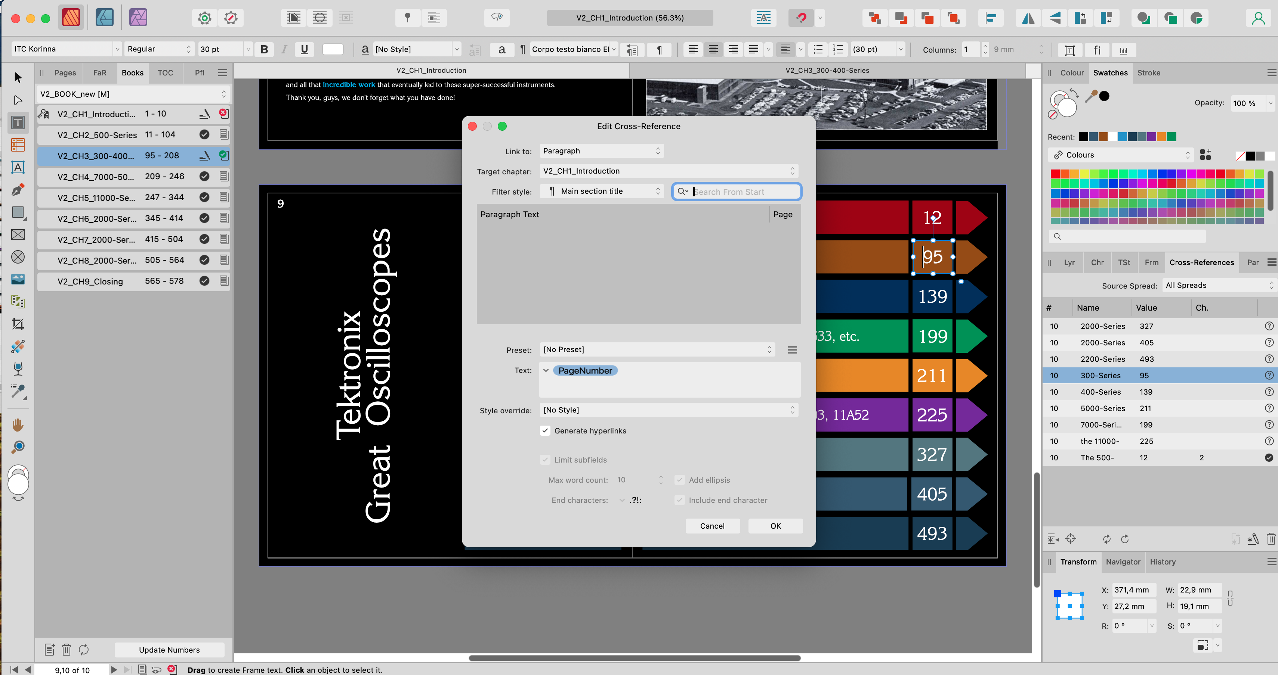
Task: Select the Move tool arrow
Action: click(x=18, y=77)
